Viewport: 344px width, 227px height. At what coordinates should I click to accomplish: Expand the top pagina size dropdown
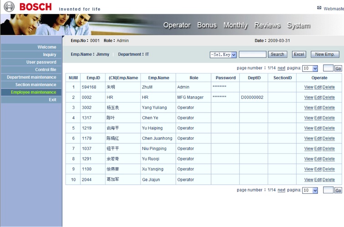(x=310, y=69)
